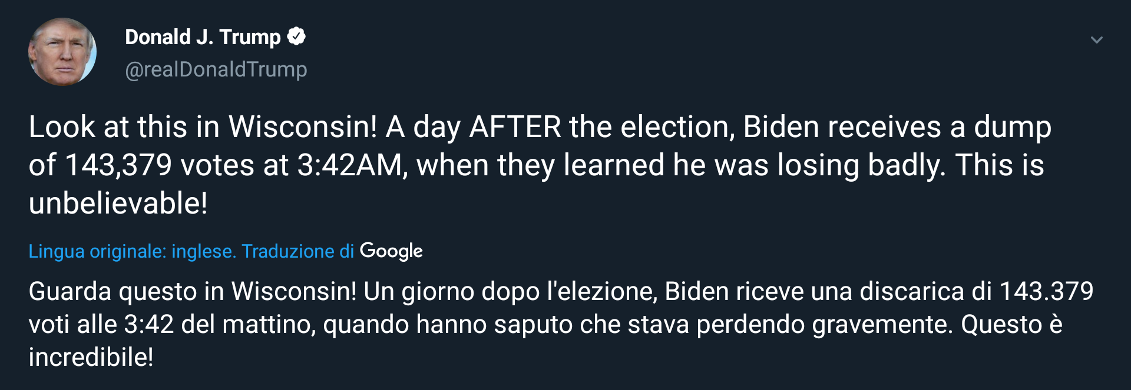
Task: Open the tweet options chevron menu
Action: [x=1096, y=40]
